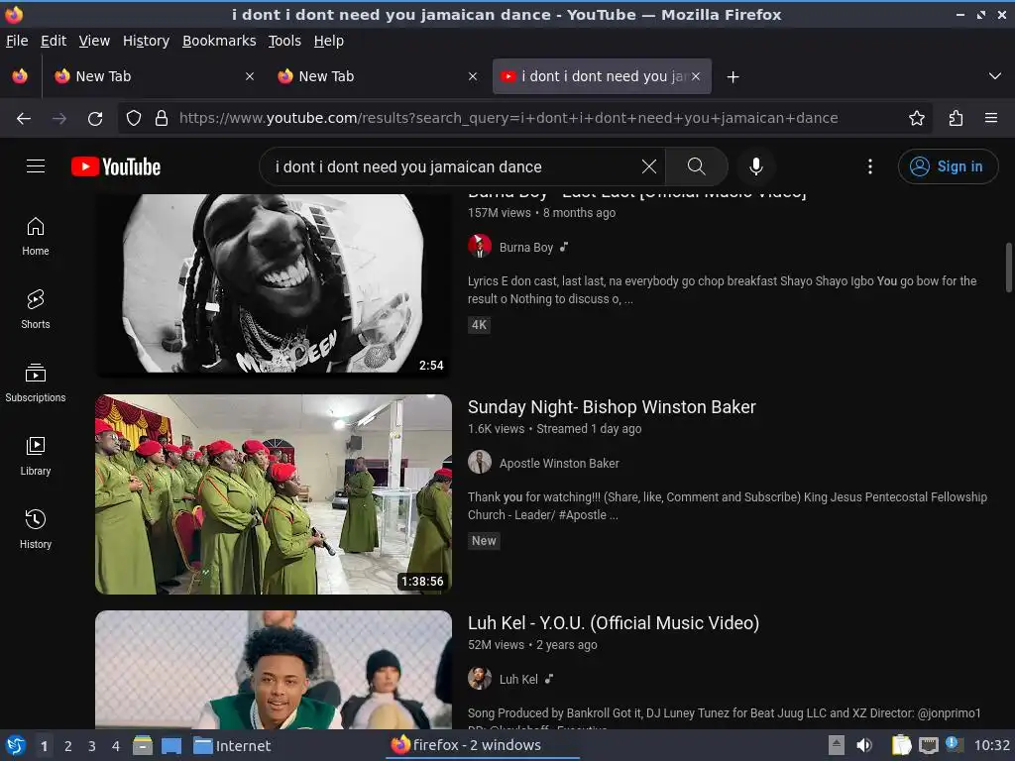1015x761 pixels.
Task: Open the View menu
Action: [x=94, y=41]
